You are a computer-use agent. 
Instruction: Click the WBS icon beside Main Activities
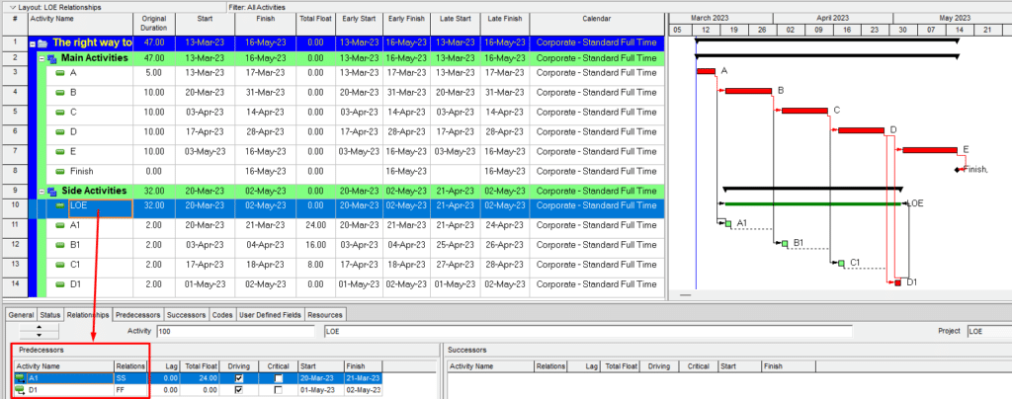coord(51,58)
